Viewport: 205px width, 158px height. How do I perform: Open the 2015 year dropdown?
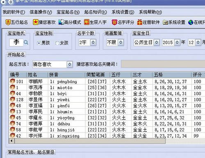point(177,42)
